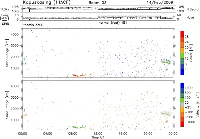Click the '28' label on Power colorbar
200x139 pixels.
coord(186,37)
